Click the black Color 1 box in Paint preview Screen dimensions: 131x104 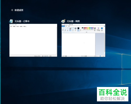(78, 28)
